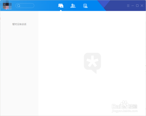This screenshot has width=146, height=116.
Task: Click the '暂时没有会话' empty list text
Action: pos(19,24)
